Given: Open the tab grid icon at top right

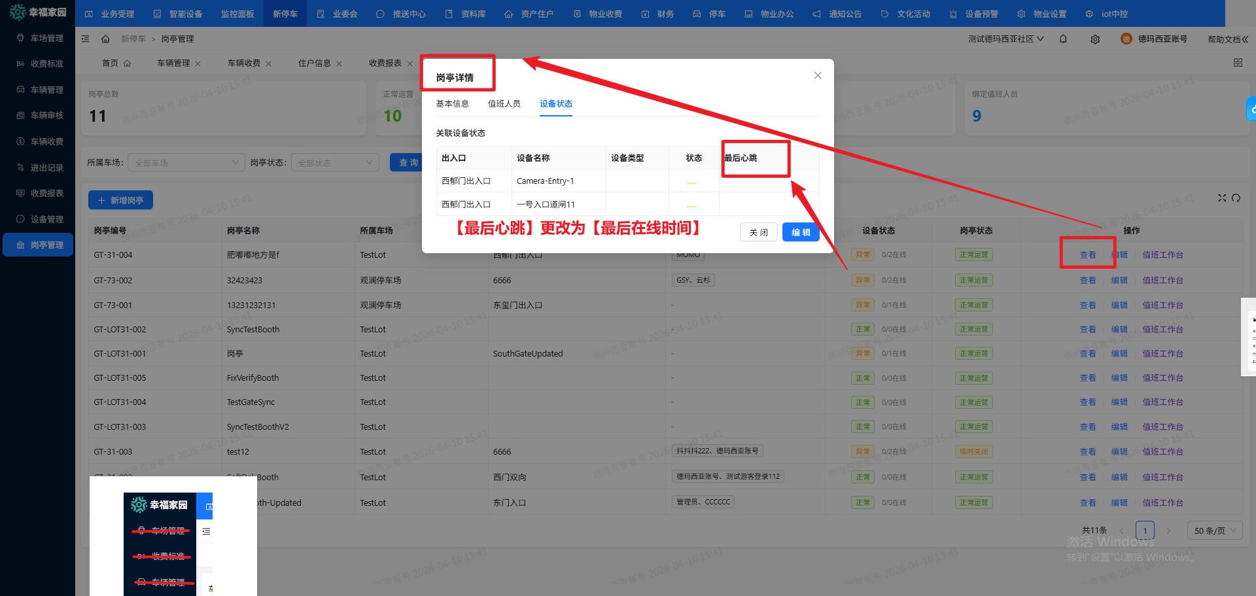Looking at the screenshot, I should point(1238,63).
